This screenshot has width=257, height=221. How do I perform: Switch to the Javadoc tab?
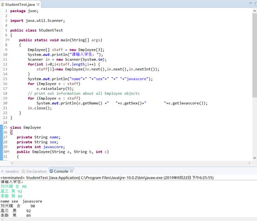pyautogui.click(x=10, y=171)
